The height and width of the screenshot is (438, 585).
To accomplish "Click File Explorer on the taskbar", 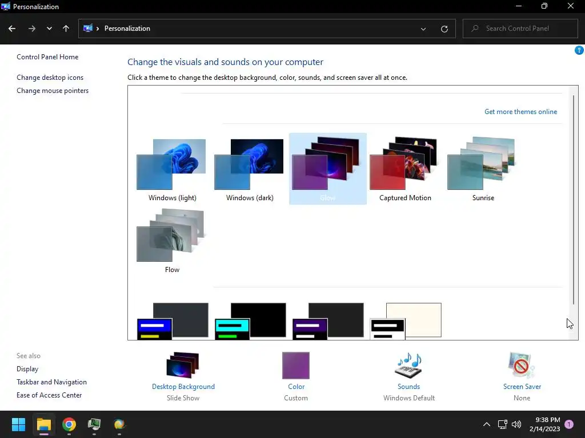I will (x=43, y=424).
